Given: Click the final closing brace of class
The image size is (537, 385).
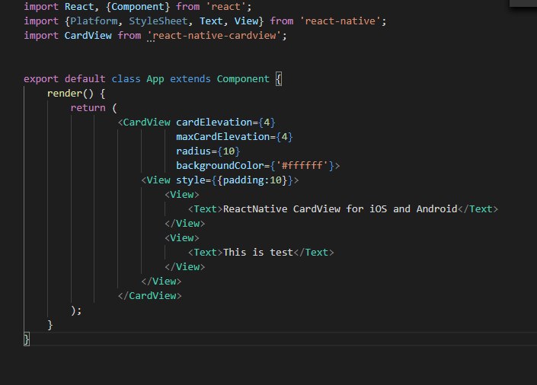Looking at the screenshot, I should tap(27, 339).
